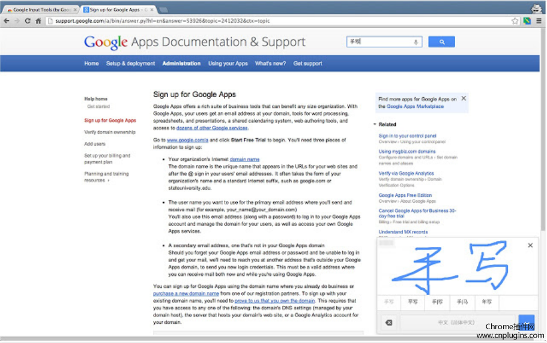Image resolution: width=547 pixels, height=343 pixels.
Task: Open the www.google.com/a link
Action: tap(188, 140)
